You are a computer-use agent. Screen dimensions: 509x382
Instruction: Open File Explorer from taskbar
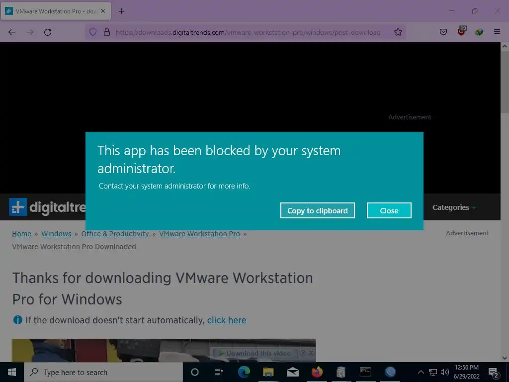point(268,372)
